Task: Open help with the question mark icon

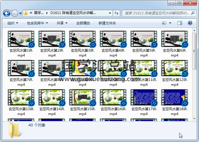Action: tap(190, 23)
